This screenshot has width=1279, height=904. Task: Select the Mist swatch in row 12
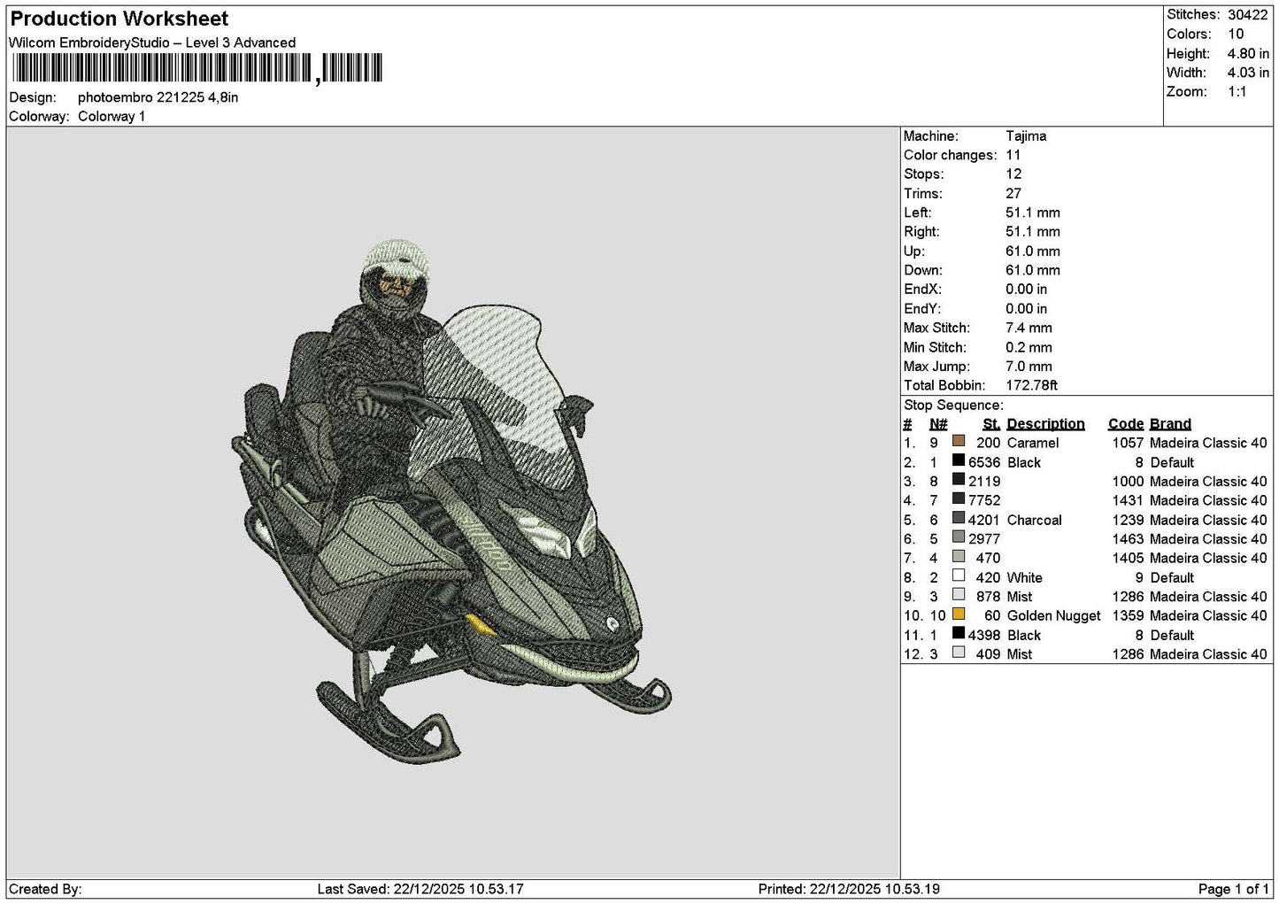pyautogui.click(x=959, y=653)
